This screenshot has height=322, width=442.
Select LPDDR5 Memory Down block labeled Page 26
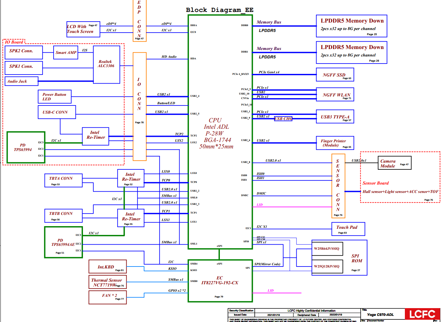pos(352,52)
